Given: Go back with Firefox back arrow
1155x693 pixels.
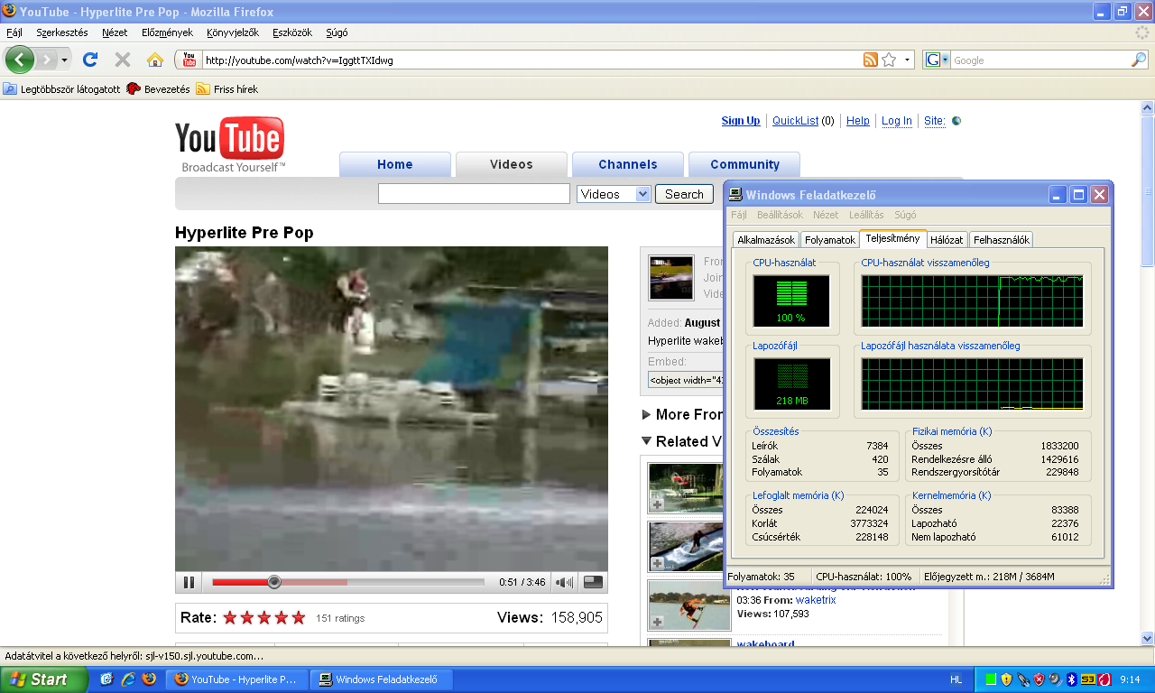Looking at the screenshot, I should click(19, 60).
